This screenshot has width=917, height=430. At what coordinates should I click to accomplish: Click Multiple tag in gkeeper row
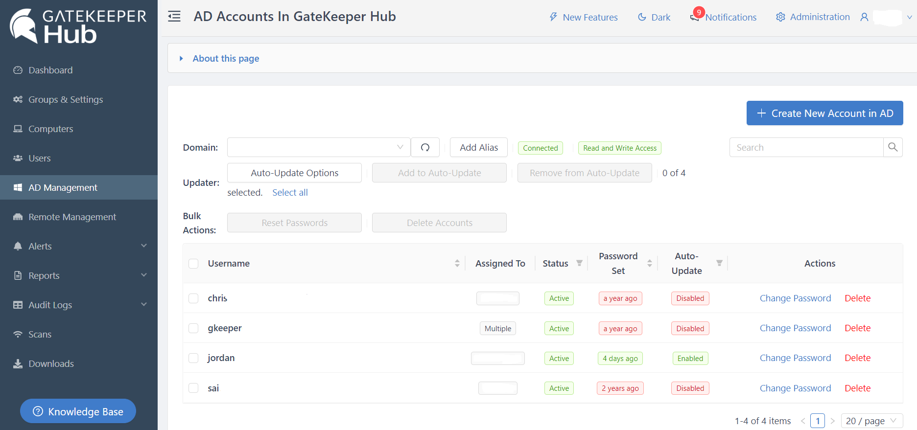click(x=497, y=328)
